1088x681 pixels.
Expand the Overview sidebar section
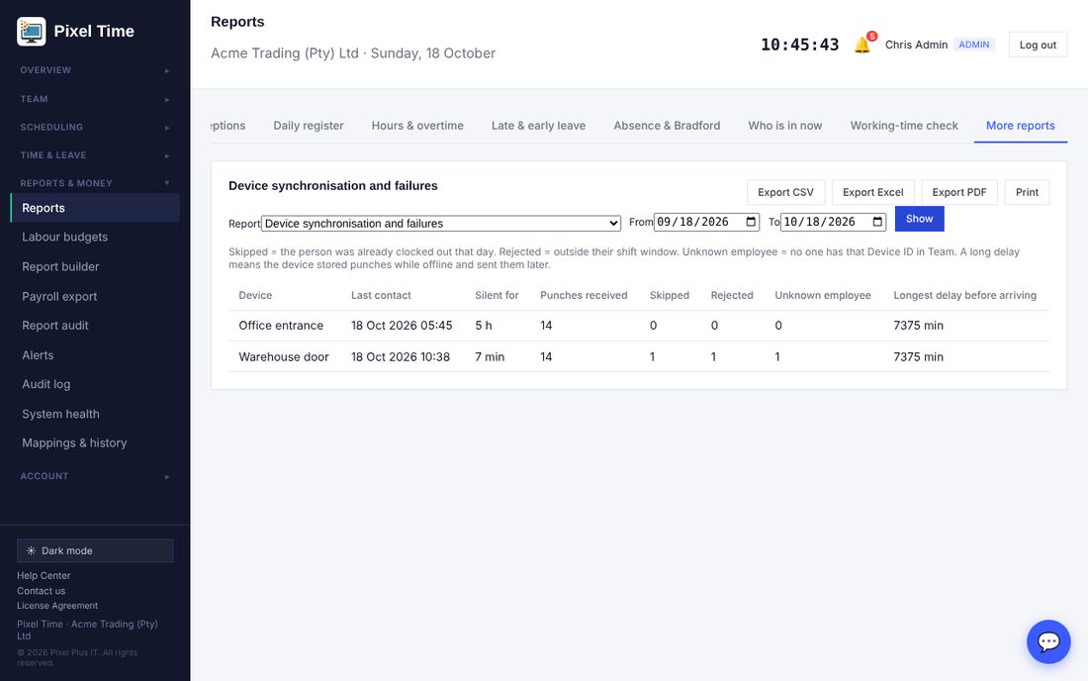[95, 70]
